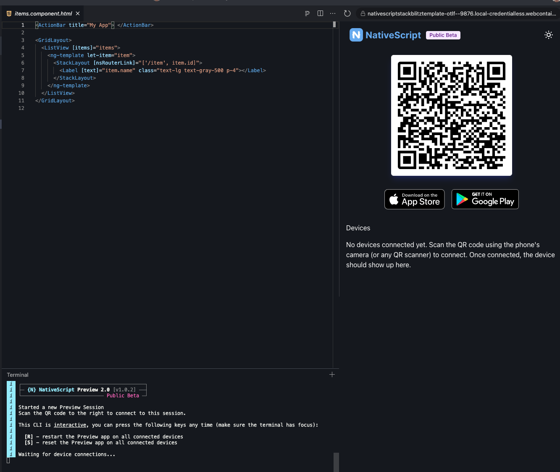Click the pink 'Public Beta' terminal text
Image resolution: width=560 pixels, height=472 pixels.
(x=123, y=396)
